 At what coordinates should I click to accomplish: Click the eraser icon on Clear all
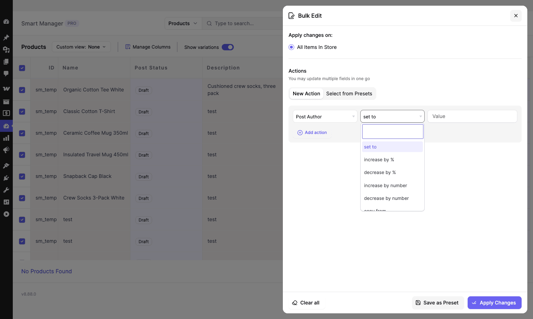click(295, 303)
